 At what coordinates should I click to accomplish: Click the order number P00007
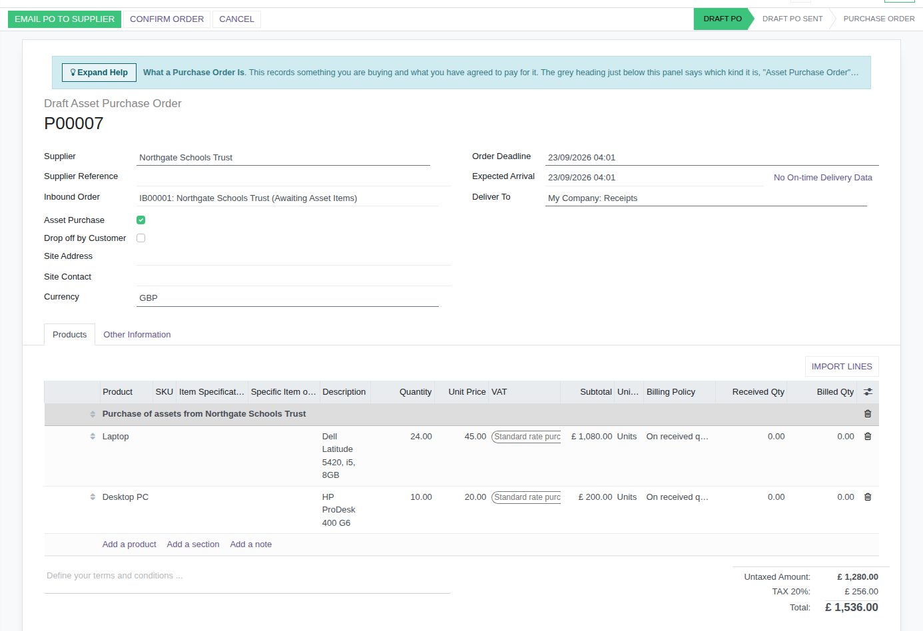[74, 124]
